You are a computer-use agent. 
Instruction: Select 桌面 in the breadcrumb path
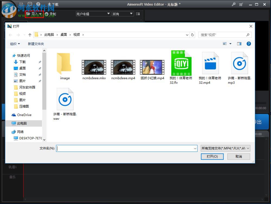tap(63, 35)
